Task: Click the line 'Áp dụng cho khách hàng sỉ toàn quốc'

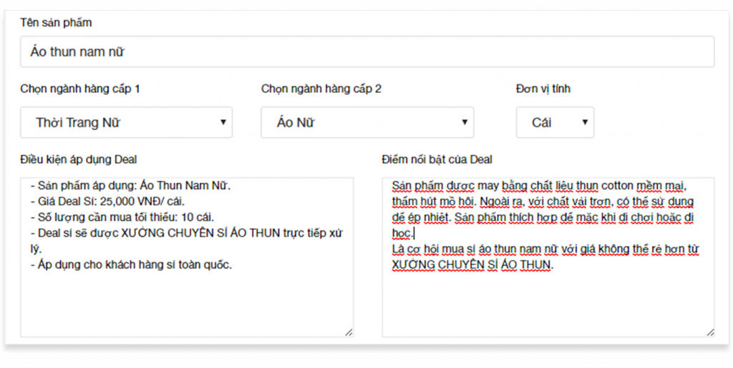Action: (x=132, y=264)
